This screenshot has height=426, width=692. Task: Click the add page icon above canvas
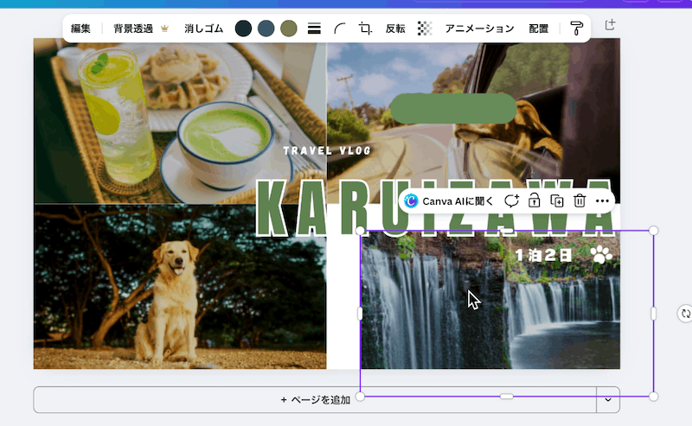pyautogui.click(x=610, y=25)
